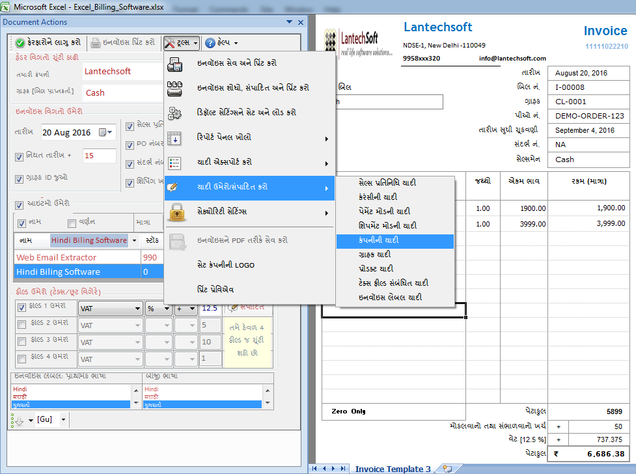The height and width of the screenshot is (474, 636).
Task: Click the Cash customer field
Action: pos(123,93)
